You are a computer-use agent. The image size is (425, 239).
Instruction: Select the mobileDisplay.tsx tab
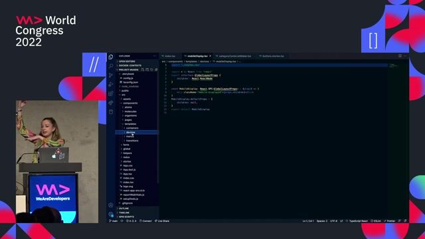tap(197, 56)
